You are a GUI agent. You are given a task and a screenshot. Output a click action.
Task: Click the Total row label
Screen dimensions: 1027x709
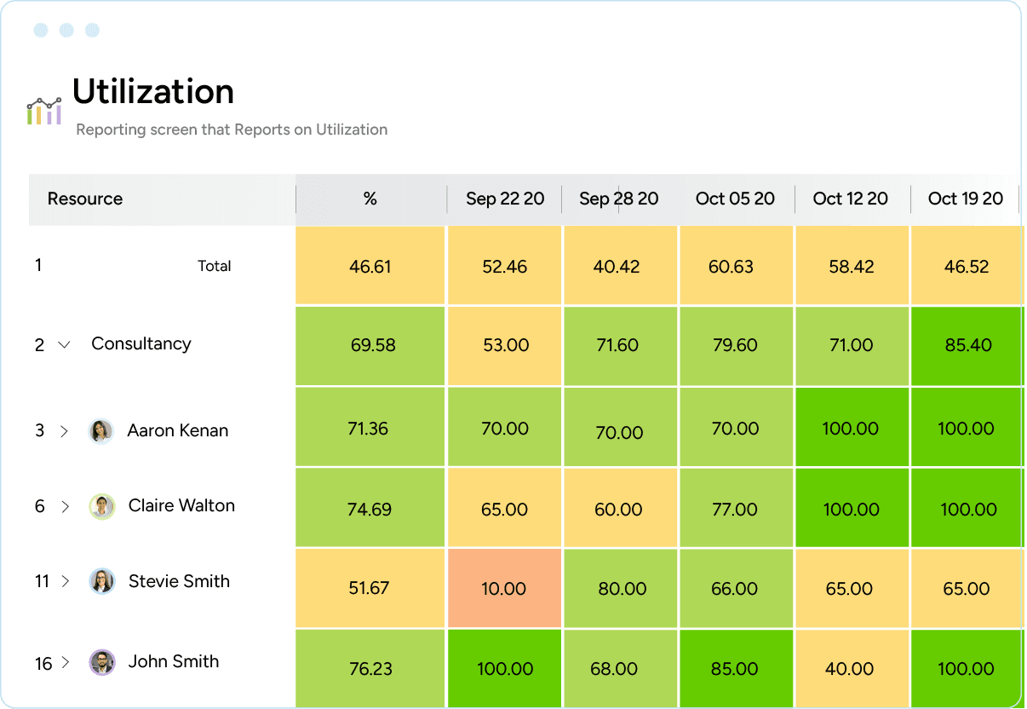click(214, 265)
